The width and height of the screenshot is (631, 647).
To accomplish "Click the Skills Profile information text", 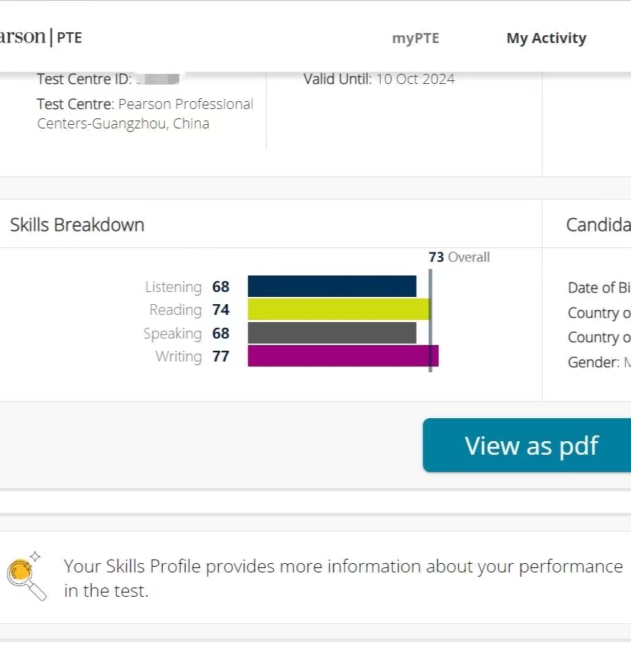I will [343, 578].
